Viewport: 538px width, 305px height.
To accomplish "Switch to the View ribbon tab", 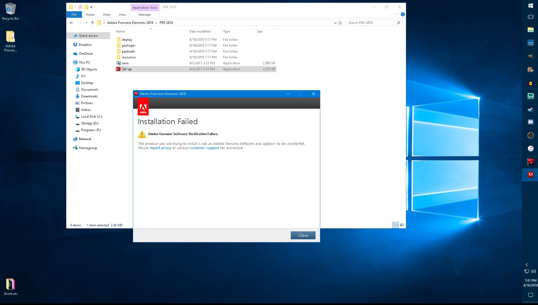I will 122,15.
